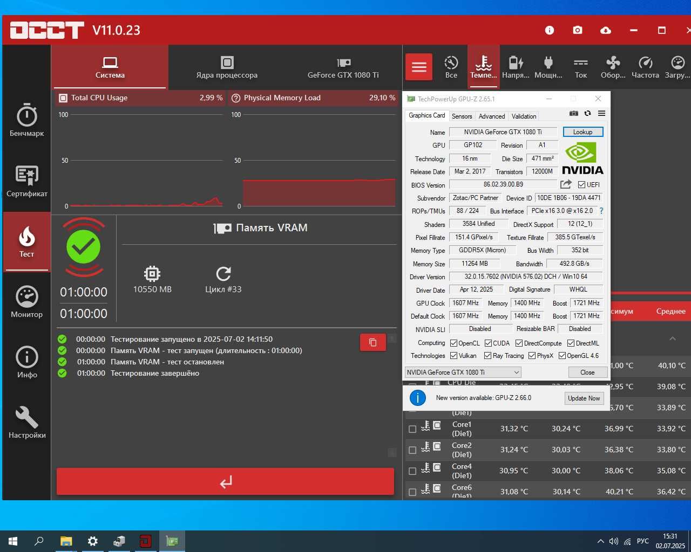Copy test log with red copy button
The image size is (691, 552).
pyautogui.click(x=373, y=342)
